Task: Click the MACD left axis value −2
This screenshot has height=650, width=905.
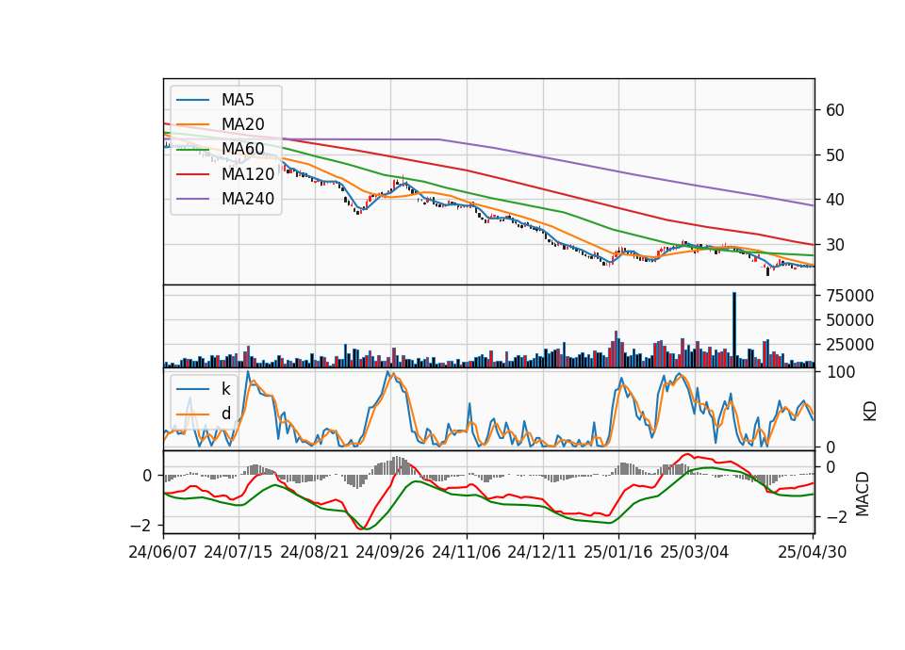Action: click(x=140, y=526)
